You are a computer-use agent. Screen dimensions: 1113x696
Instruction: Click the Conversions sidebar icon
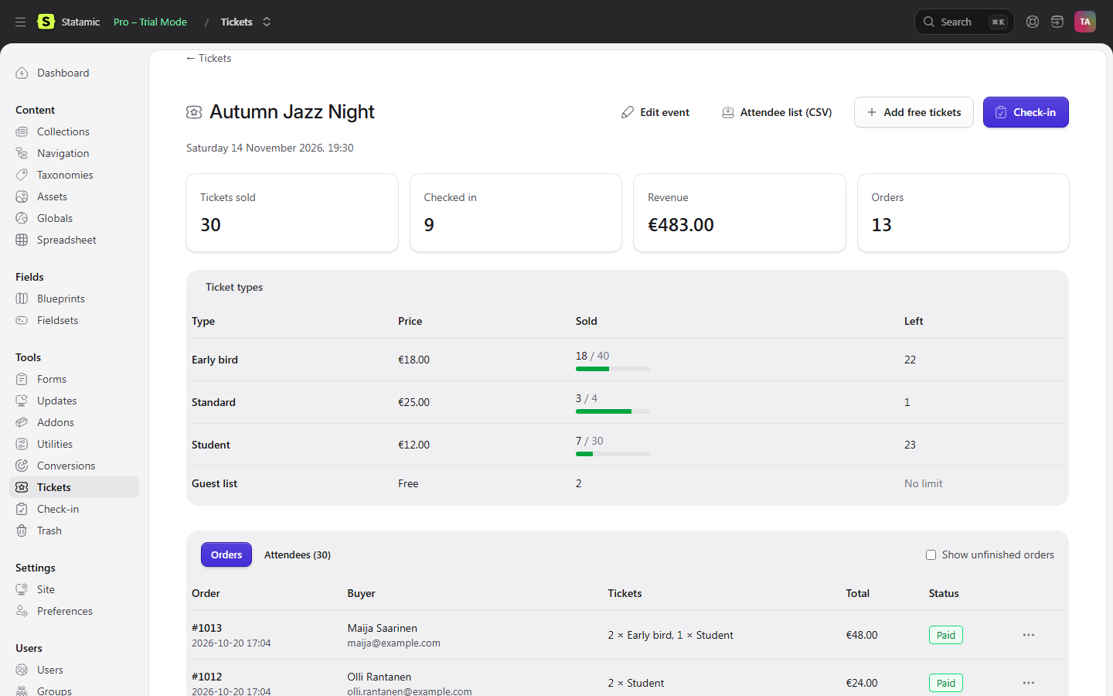[22, 466]
